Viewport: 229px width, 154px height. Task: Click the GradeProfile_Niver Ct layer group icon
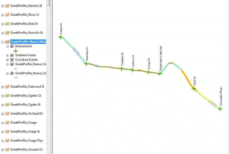(x=7, y=15)
